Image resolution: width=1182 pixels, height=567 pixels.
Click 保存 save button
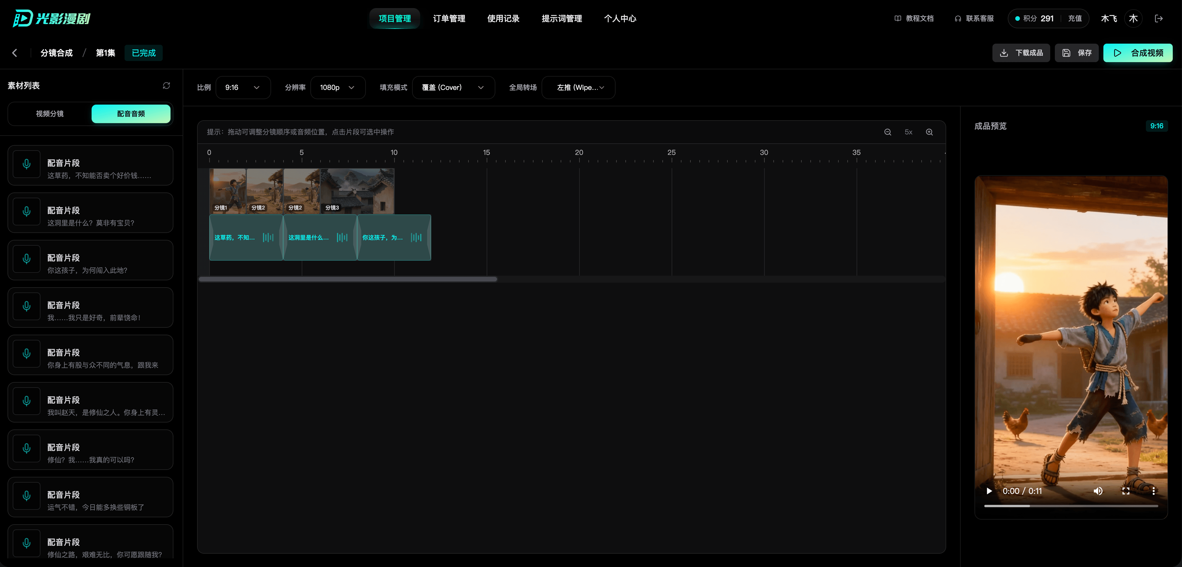(x=1077, y=53)
